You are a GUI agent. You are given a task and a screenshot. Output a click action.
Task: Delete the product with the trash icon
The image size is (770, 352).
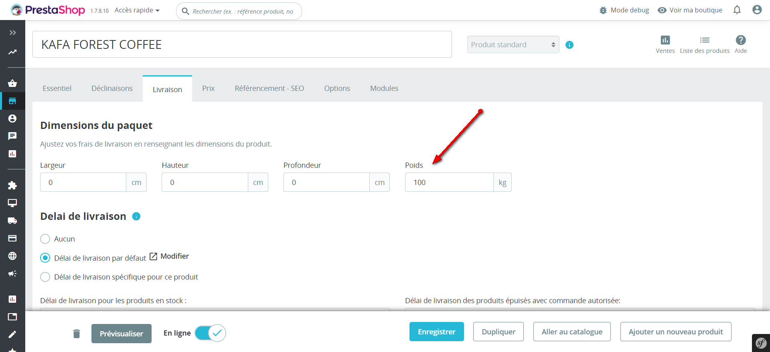(77, 334)
